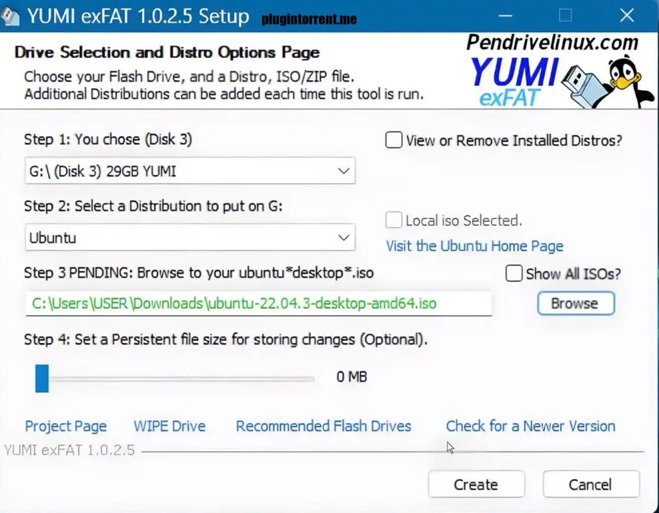Image resolution: width=659 pixels, height=513 pixels.
Task: Click the persistent file size slider thumb
Action: tap(42, 378)
